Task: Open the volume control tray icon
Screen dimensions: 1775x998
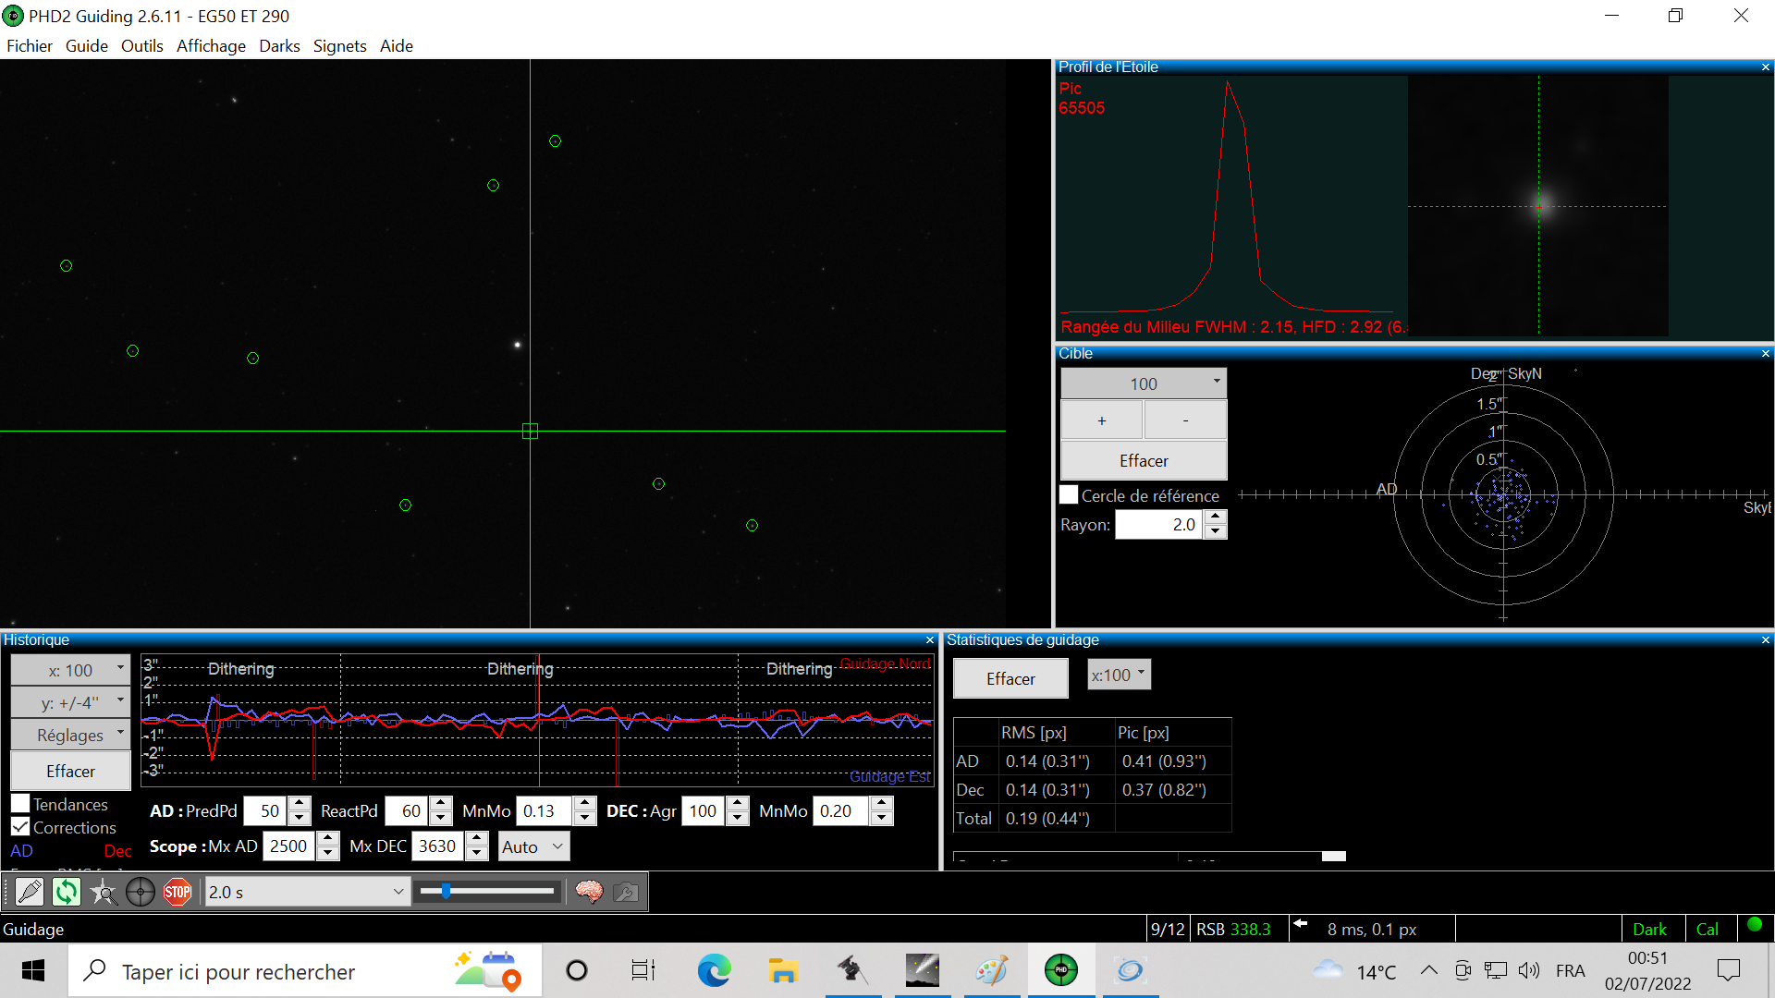Action: (1528, 970)
